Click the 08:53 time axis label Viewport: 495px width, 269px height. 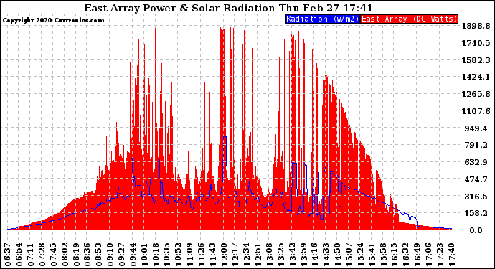[98, 255]
